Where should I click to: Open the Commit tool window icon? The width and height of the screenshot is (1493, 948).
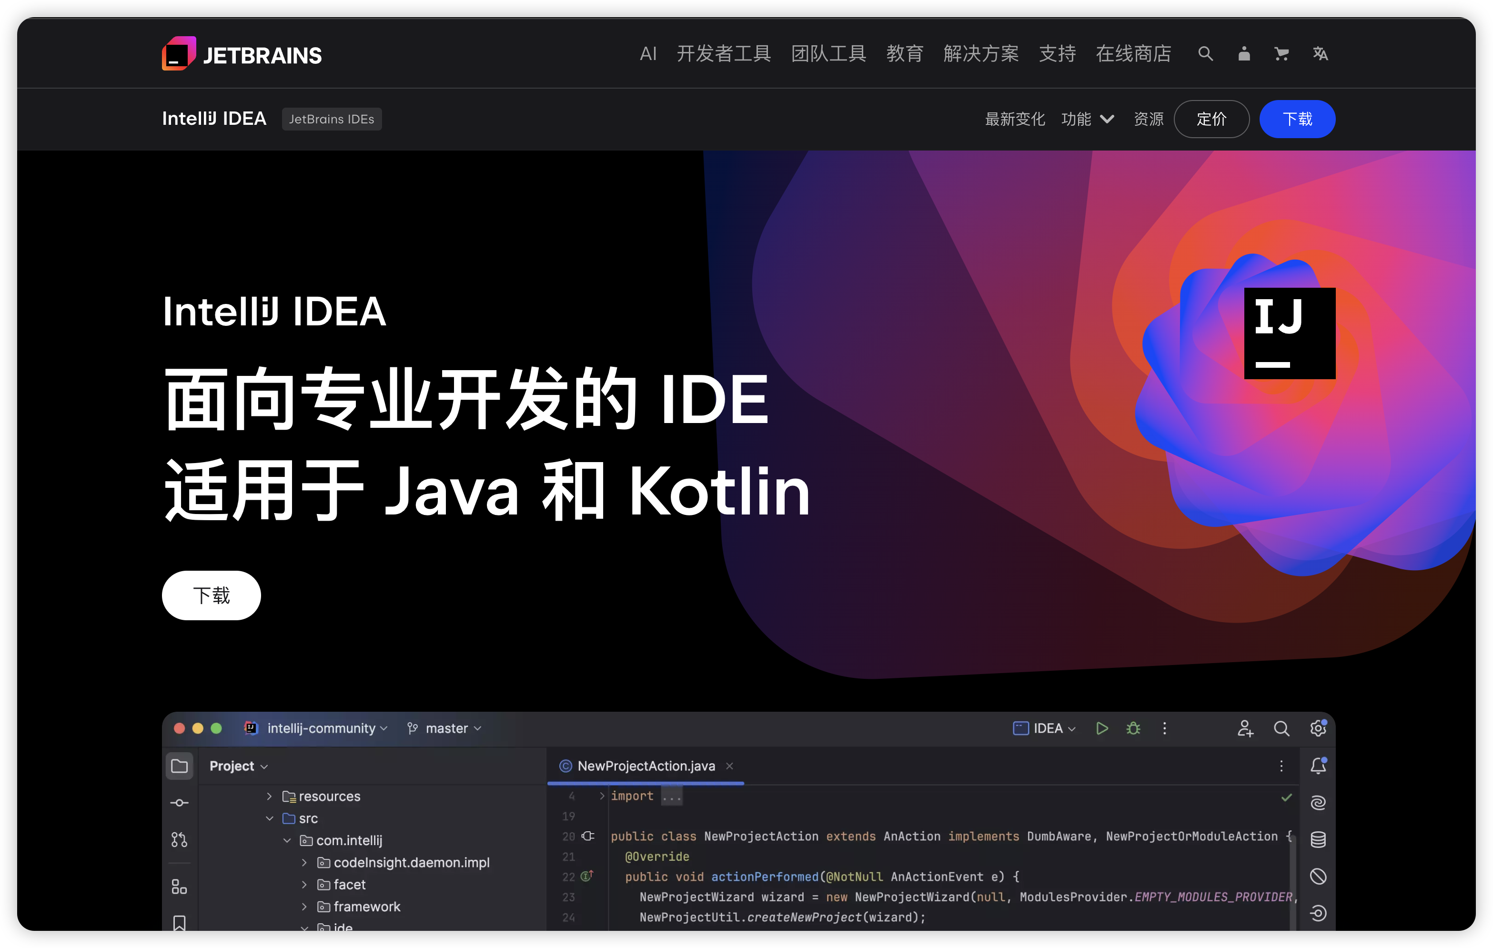179,803
